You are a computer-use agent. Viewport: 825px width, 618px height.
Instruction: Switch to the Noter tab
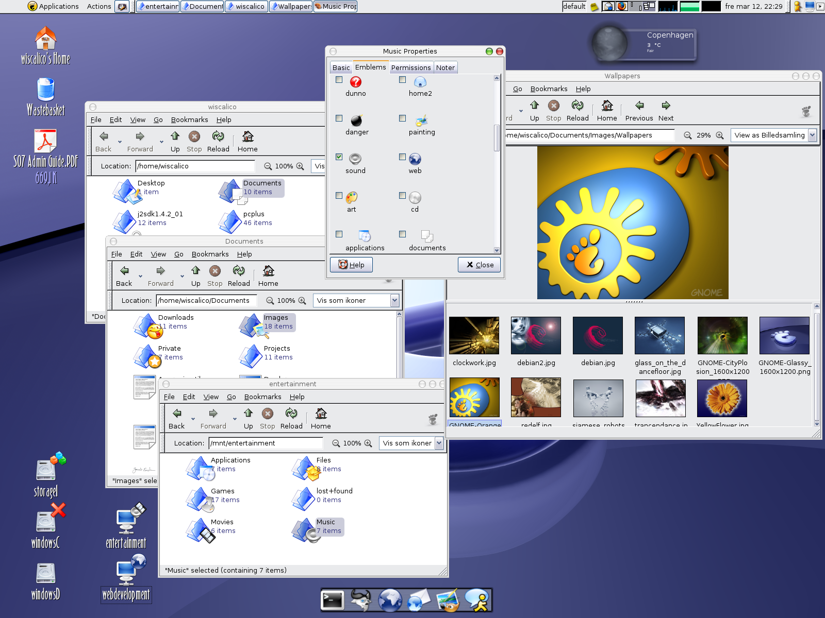pos(445,67)
